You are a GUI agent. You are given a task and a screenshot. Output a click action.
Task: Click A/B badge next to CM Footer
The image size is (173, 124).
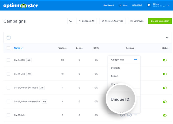point(29,60)
